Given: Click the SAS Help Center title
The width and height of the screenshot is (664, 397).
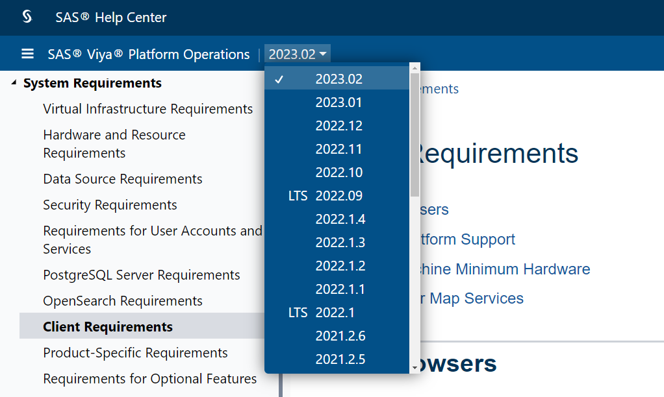Looking at the screenshot, I should point(111,18).
